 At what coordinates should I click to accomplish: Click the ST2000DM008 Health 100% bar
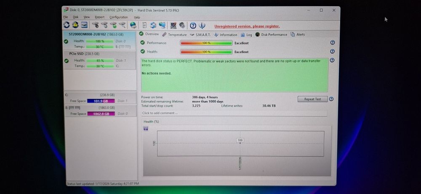pos(100,41)
